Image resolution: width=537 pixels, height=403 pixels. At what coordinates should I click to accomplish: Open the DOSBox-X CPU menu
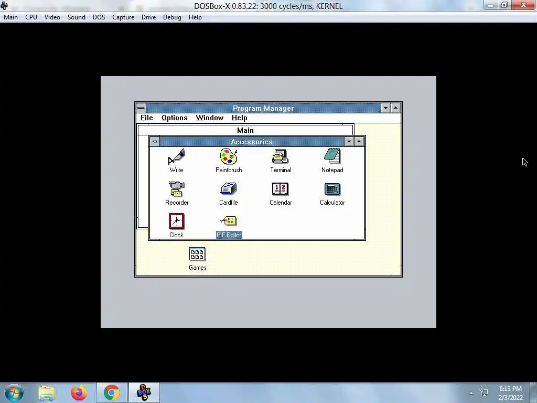point(31,17)
